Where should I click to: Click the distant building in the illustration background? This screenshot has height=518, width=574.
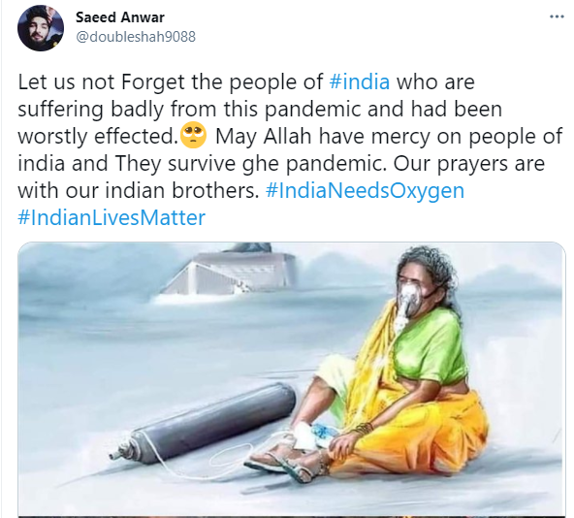[x=229, y=270]
